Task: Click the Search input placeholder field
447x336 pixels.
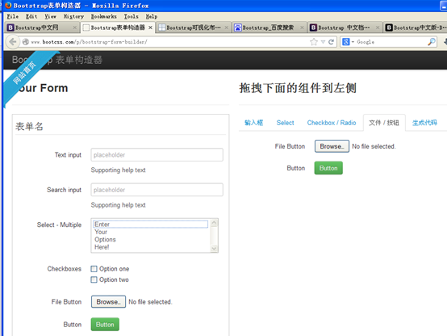Action: click(157, 190)
